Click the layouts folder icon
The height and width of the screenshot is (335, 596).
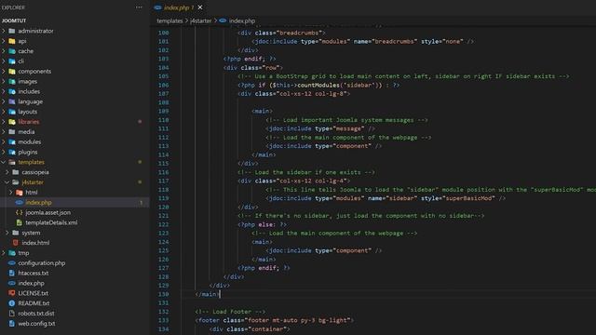[12, 112]
